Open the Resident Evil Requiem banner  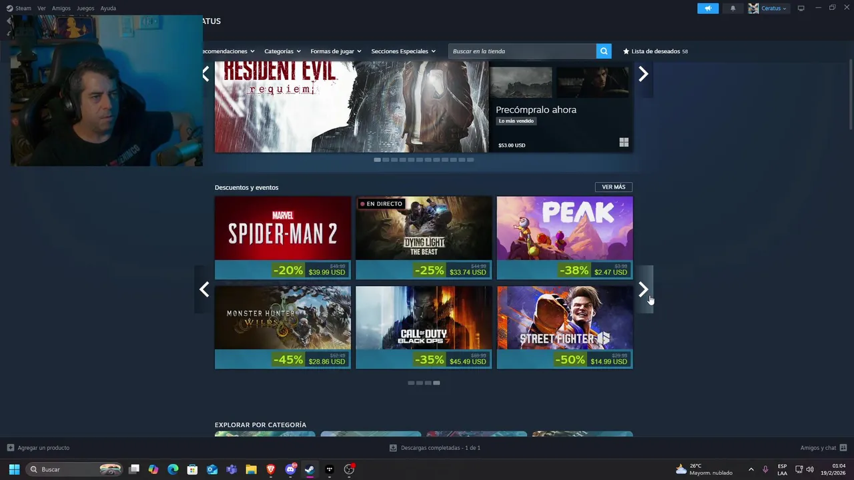click(x=352, y=107)
